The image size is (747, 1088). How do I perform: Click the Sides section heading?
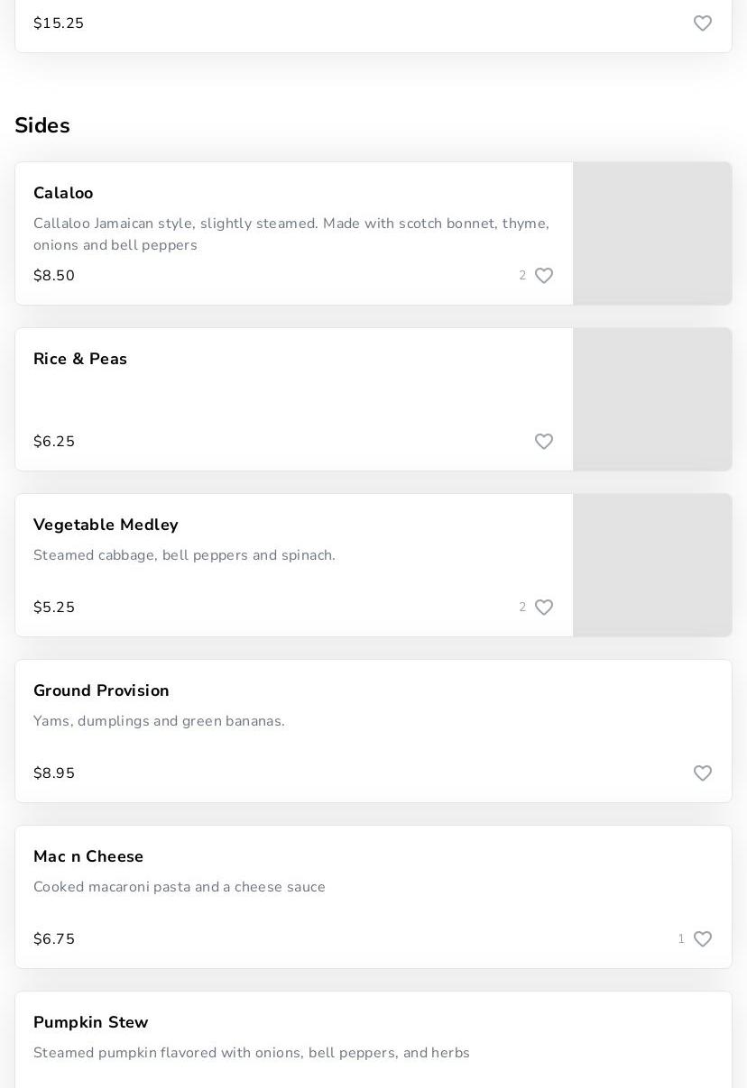coord(42,125)
